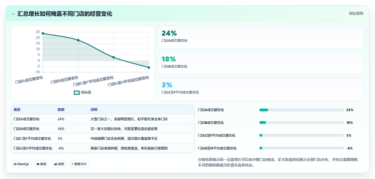
Task: Select the 门店A成交额变化 table row cell
Action: 26,119
